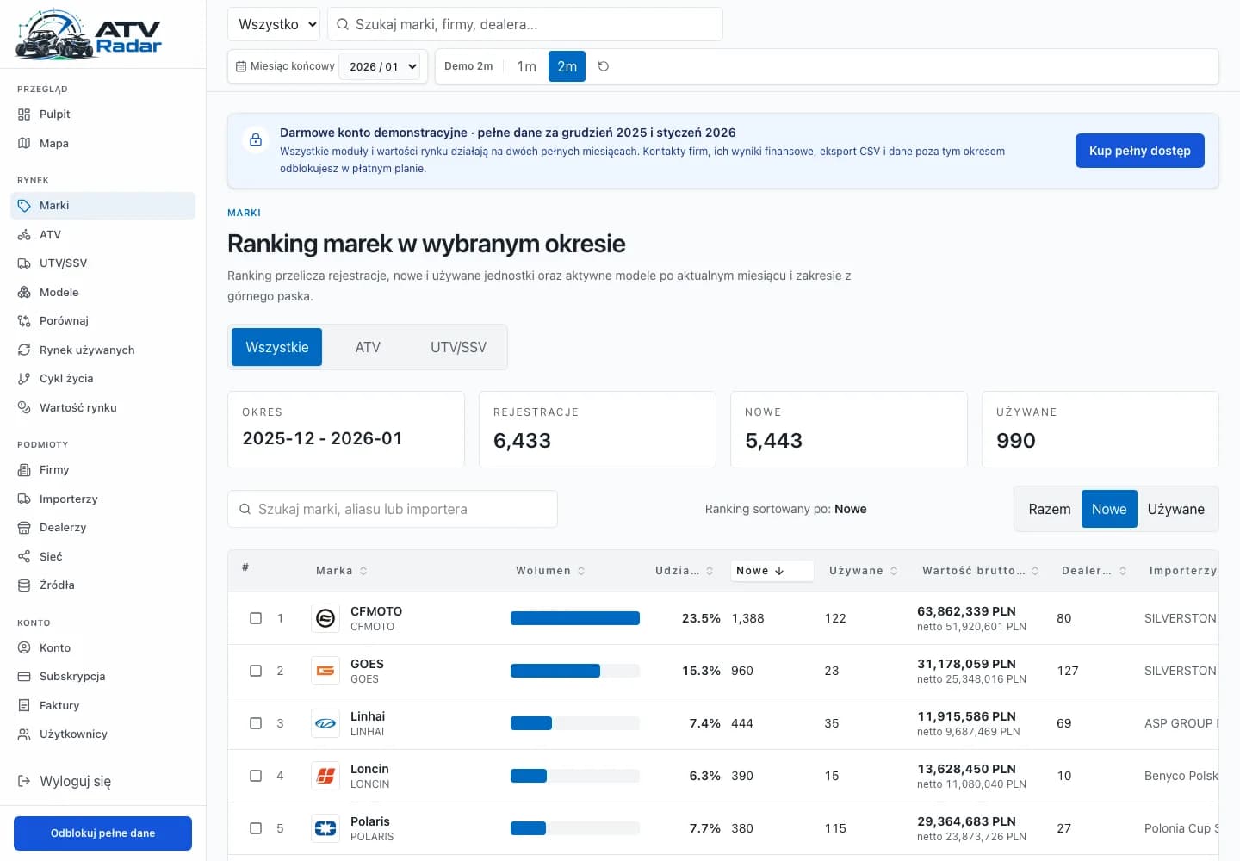Click the Odblokuj pełne dane button

[x=102, y=833]
